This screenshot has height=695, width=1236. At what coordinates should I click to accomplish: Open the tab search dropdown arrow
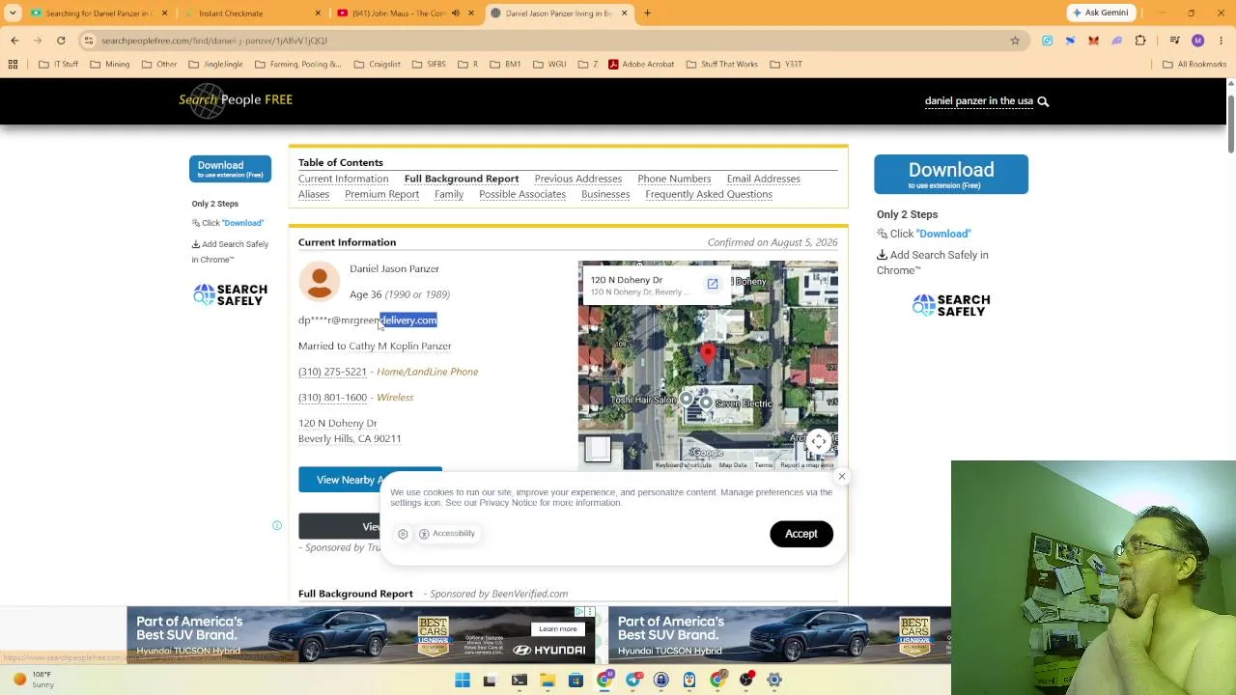[14, 14]
